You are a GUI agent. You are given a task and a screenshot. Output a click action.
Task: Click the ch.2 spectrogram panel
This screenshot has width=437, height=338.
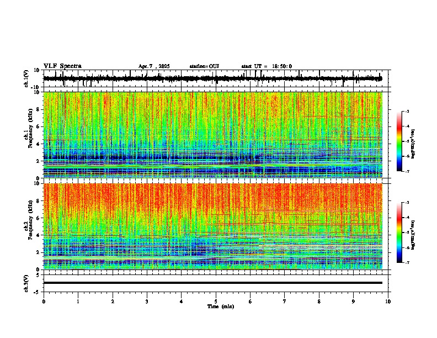coord(212,226)
